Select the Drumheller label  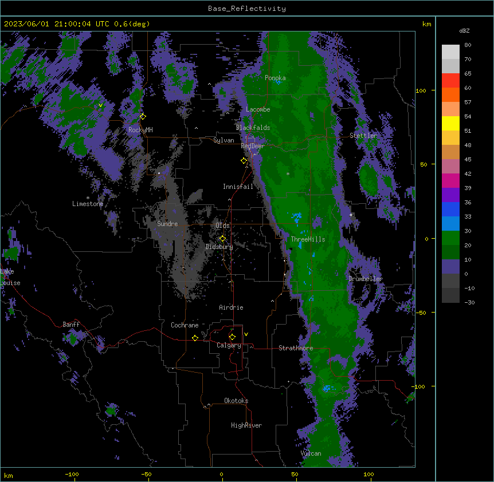tap(366, 279)
